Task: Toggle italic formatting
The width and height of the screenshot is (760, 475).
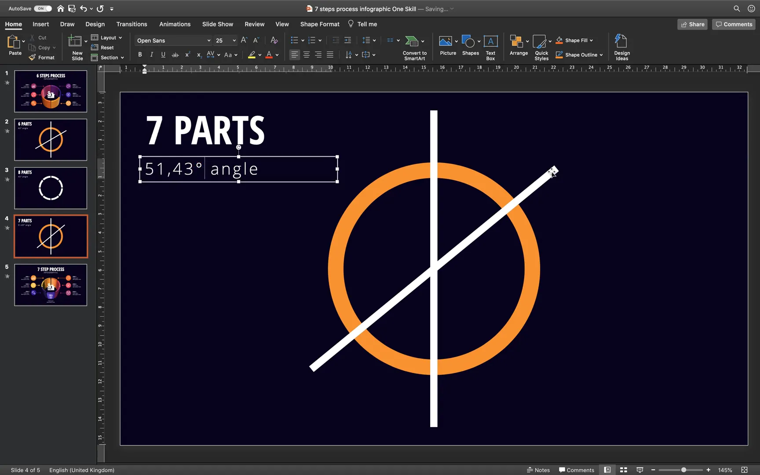Action: tap(151, 55)
